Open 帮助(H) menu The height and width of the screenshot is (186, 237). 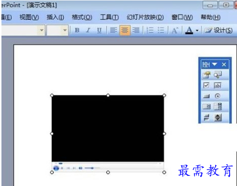(210, 17)
